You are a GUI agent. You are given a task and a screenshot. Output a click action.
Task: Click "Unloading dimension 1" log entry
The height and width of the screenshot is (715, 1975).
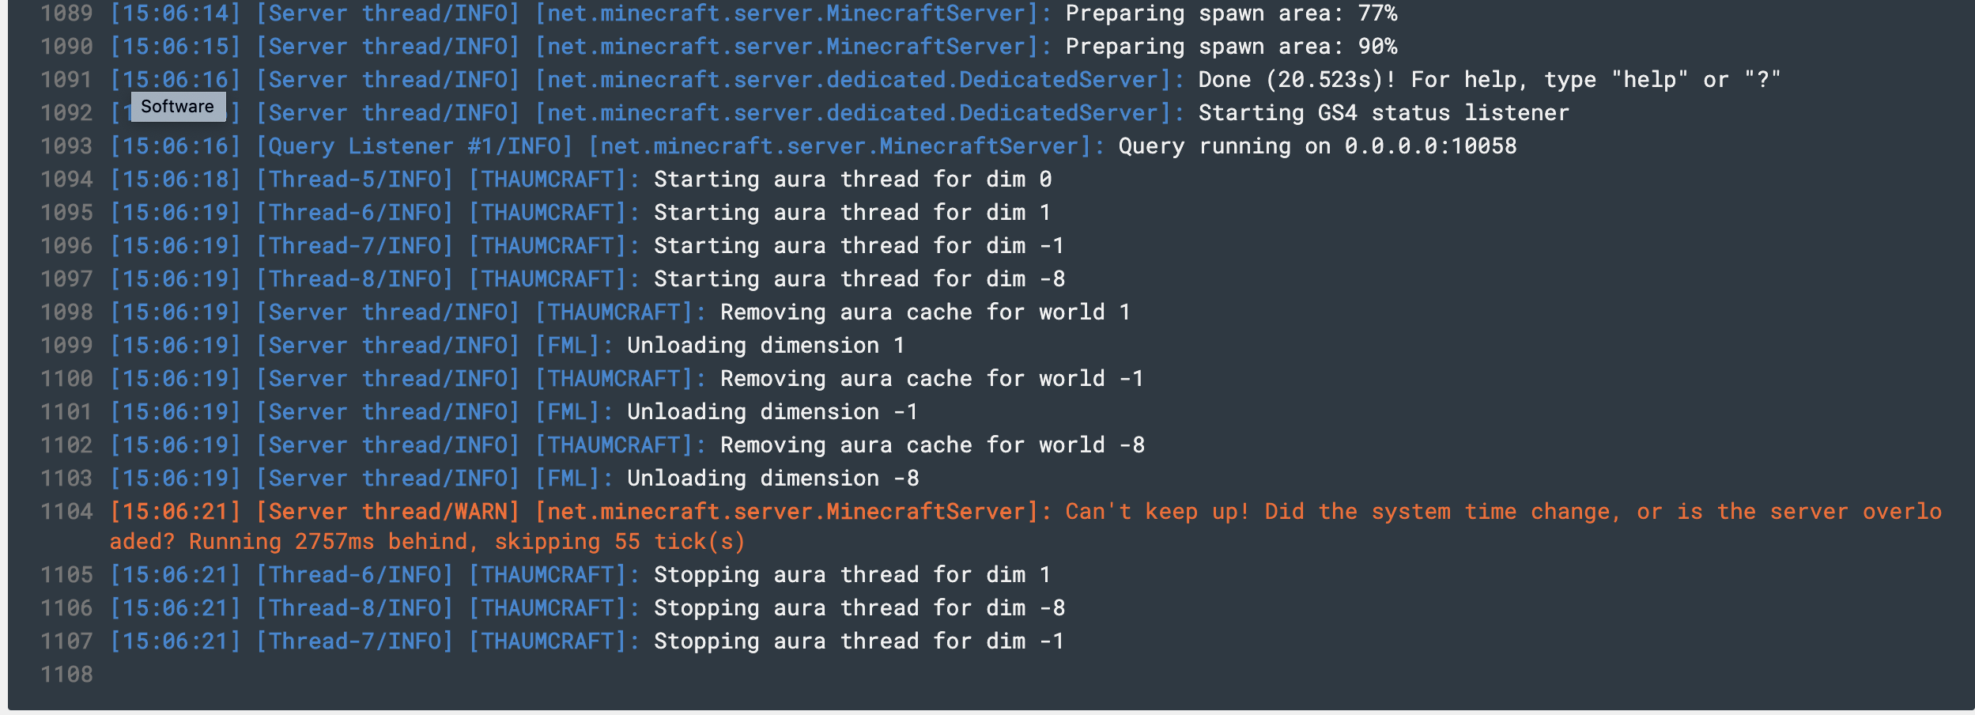coord(765,346)
